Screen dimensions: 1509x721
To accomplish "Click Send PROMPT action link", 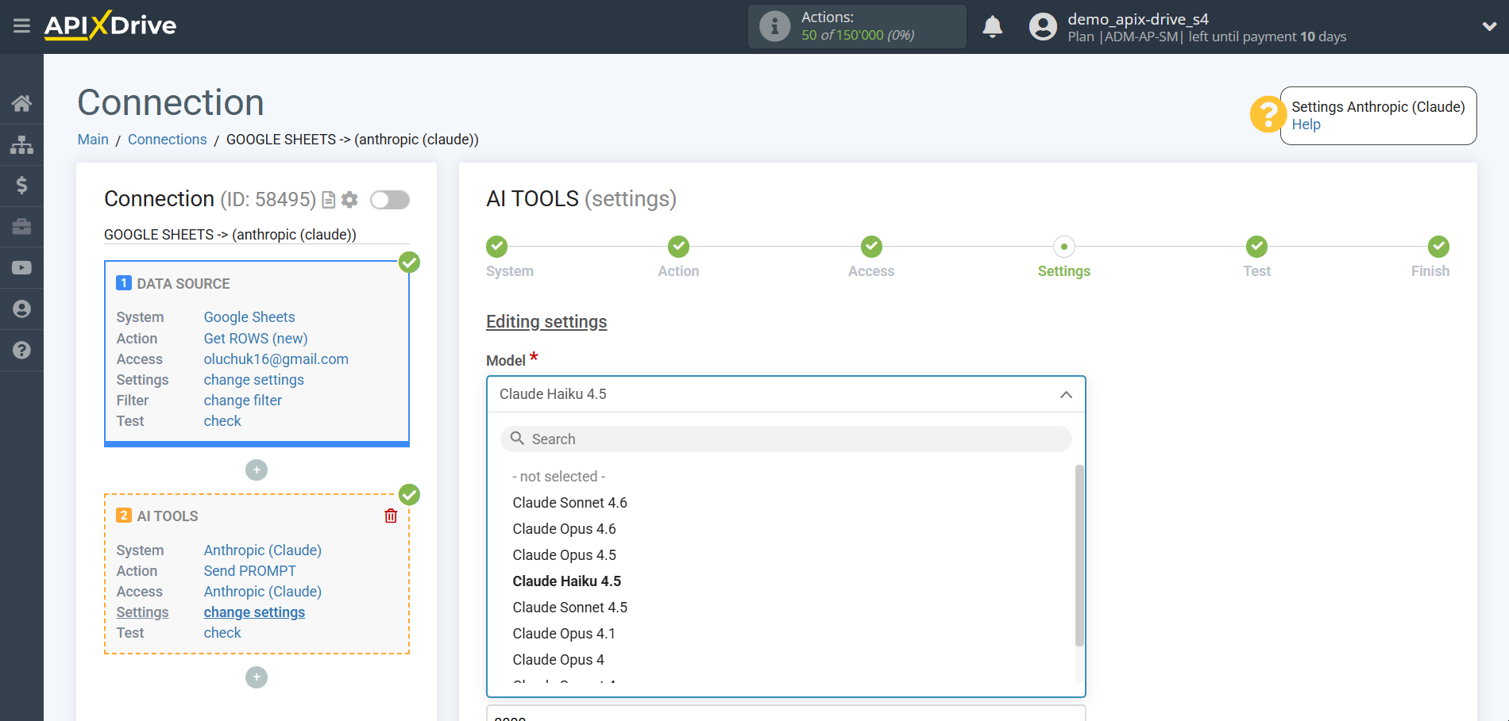I will tap(250, 571).
